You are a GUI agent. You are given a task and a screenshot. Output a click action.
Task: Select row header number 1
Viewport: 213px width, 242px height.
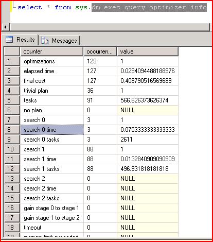coord(12,61)
